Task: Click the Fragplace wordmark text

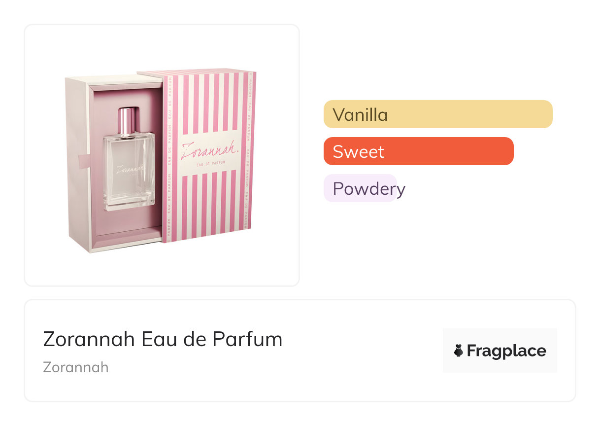Action: (506, 351)
